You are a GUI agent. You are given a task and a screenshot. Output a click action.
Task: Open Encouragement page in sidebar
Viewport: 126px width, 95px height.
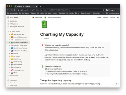point(19,70)
